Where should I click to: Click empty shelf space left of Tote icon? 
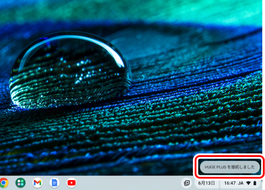coord(168,183)
